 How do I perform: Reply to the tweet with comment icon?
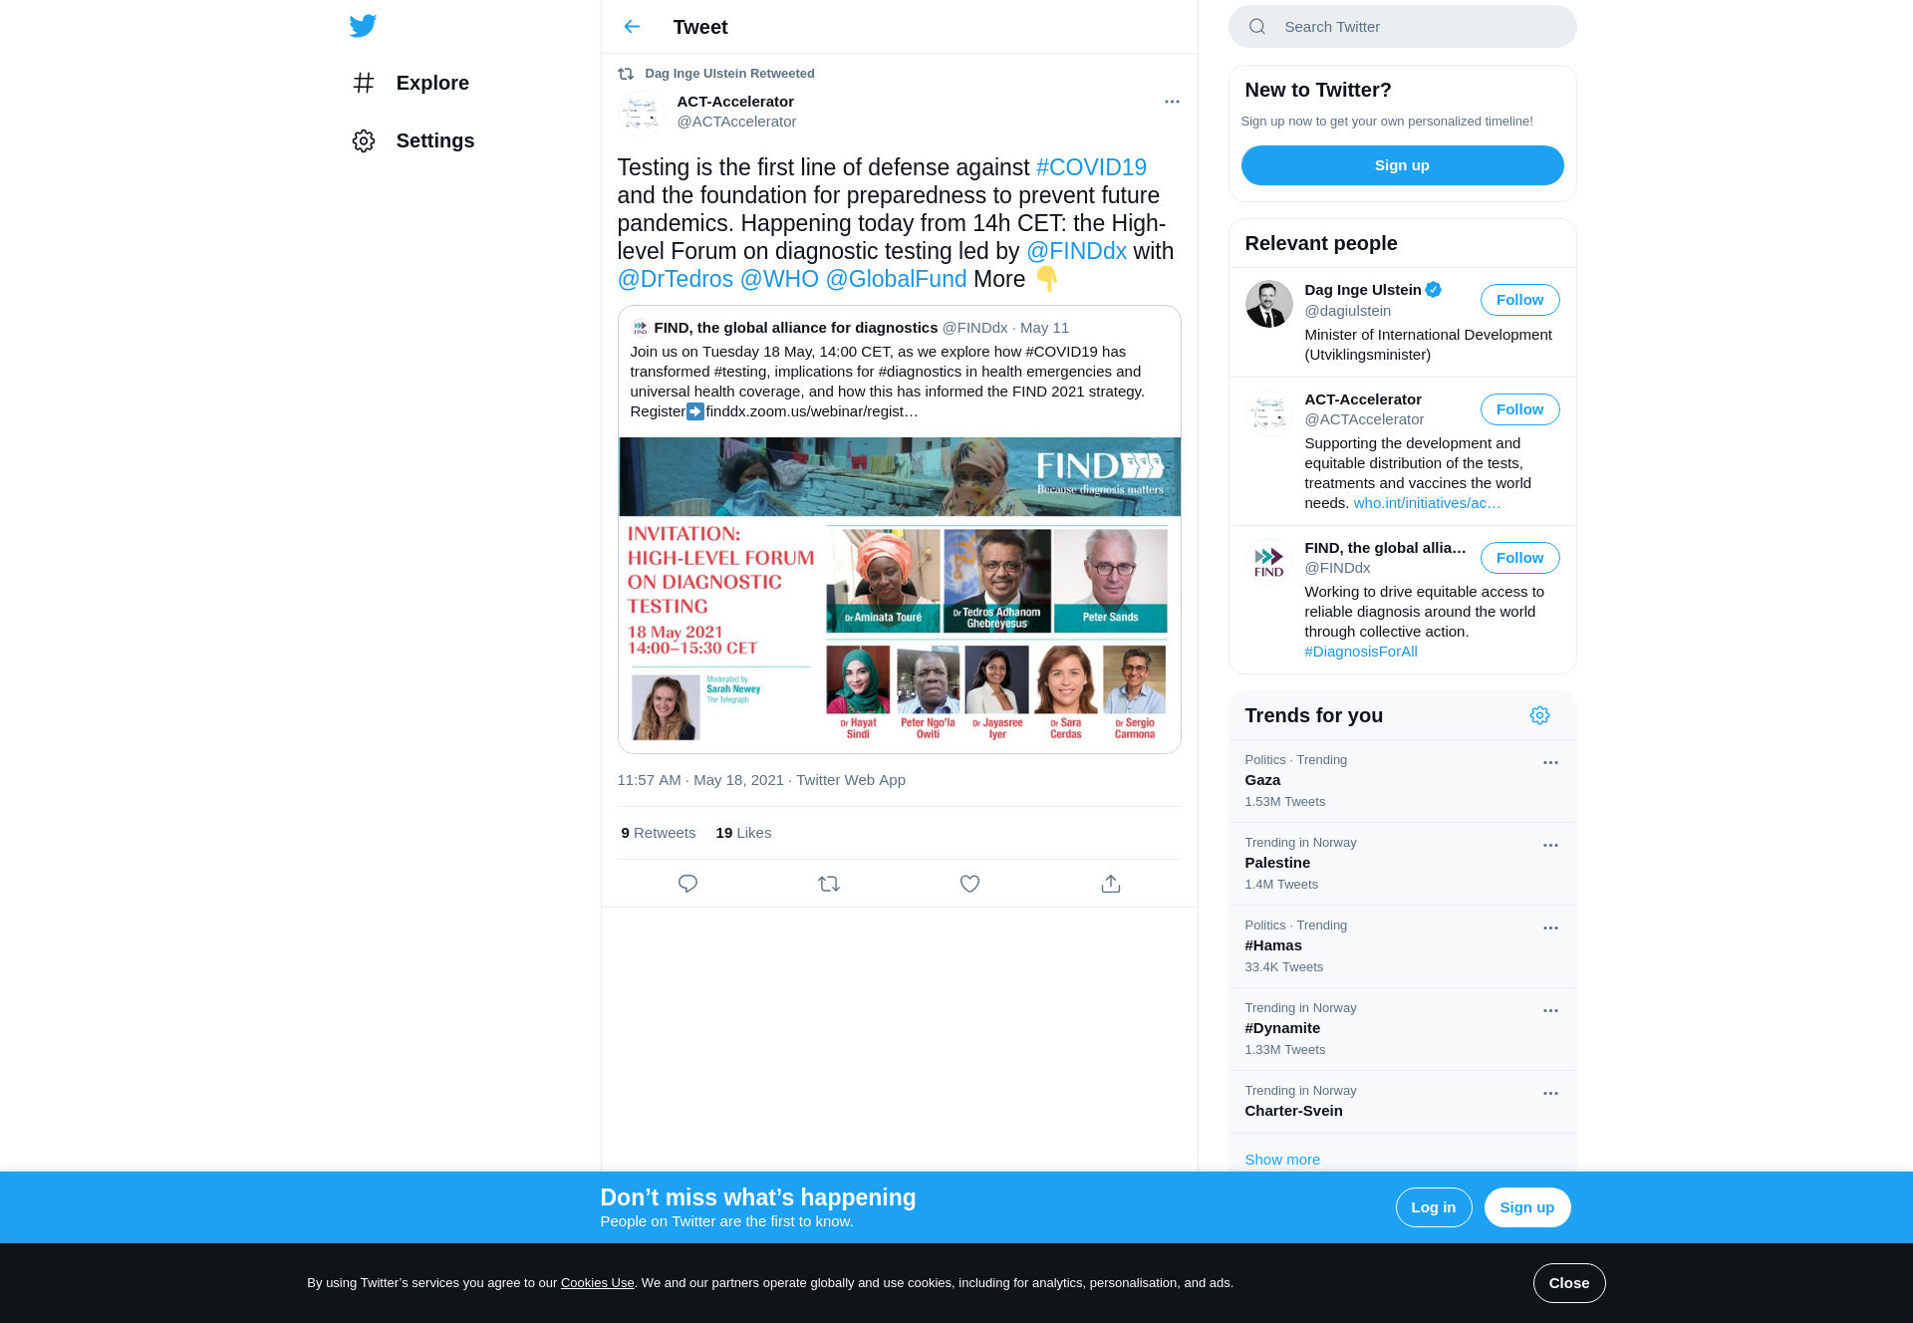pos(687,884)
